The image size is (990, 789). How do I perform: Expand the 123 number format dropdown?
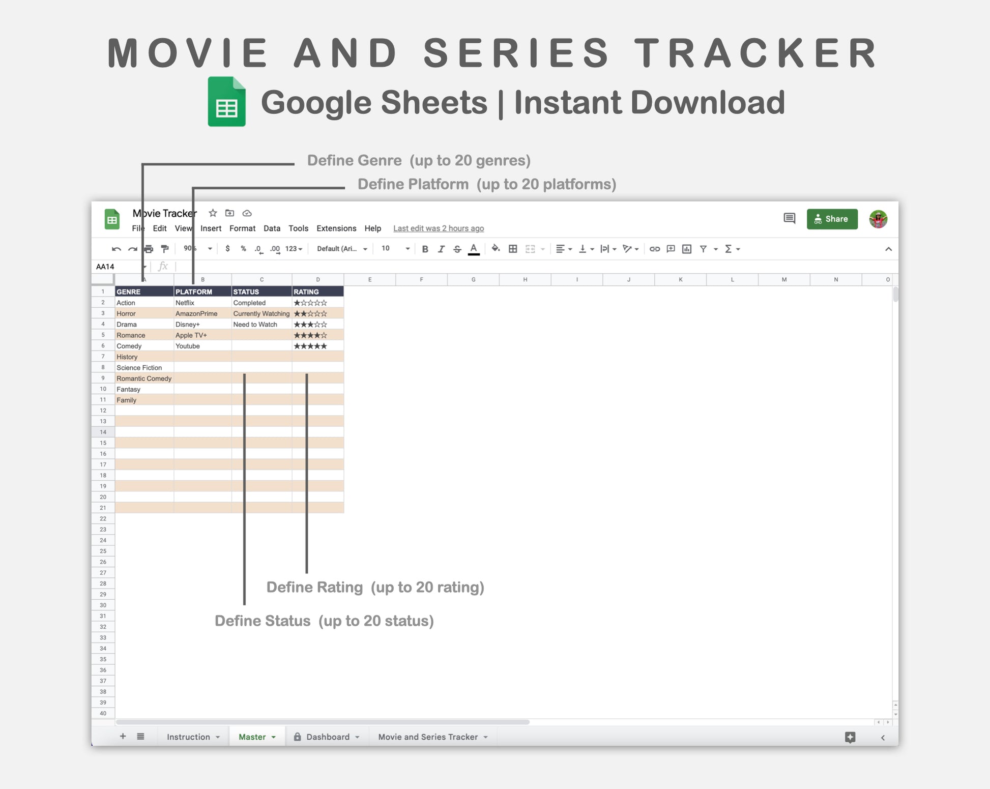click(x=294, y=249)
